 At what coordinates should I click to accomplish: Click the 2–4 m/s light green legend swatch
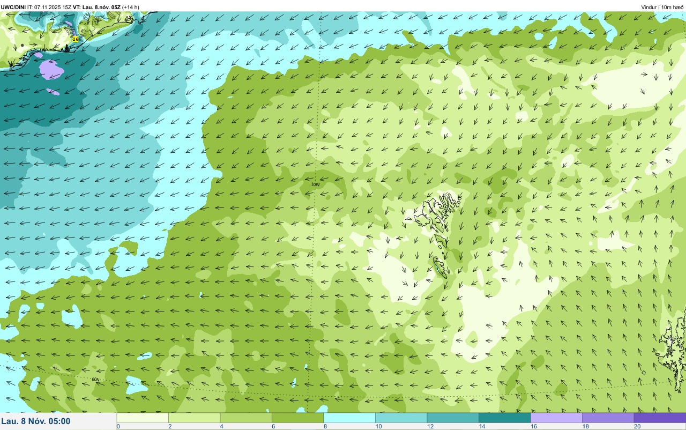(x=194, y=418)
